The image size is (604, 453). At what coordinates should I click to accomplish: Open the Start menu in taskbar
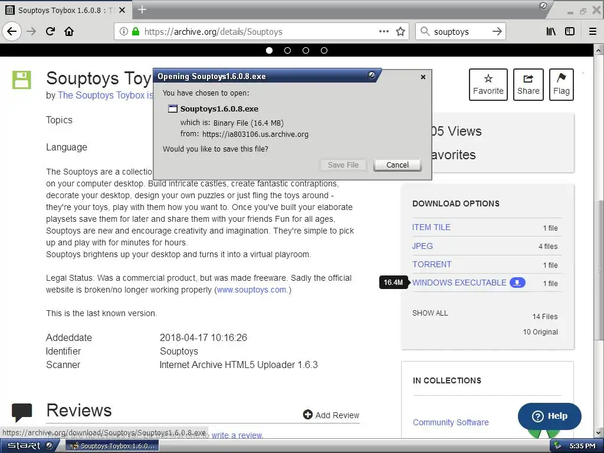[x=29, y=446]
